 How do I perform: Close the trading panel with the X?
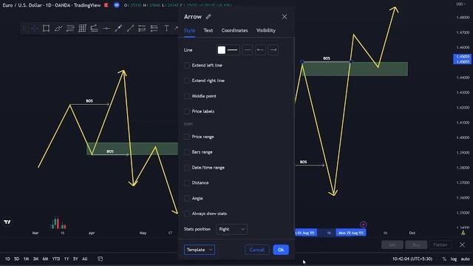pyautogui.click(x=462, y=245)
